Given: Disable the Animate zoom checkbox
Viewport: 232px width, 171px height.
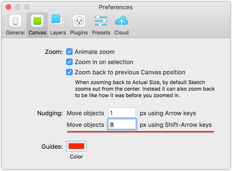Looking at the screenshot, I should (x=69, y=52).
